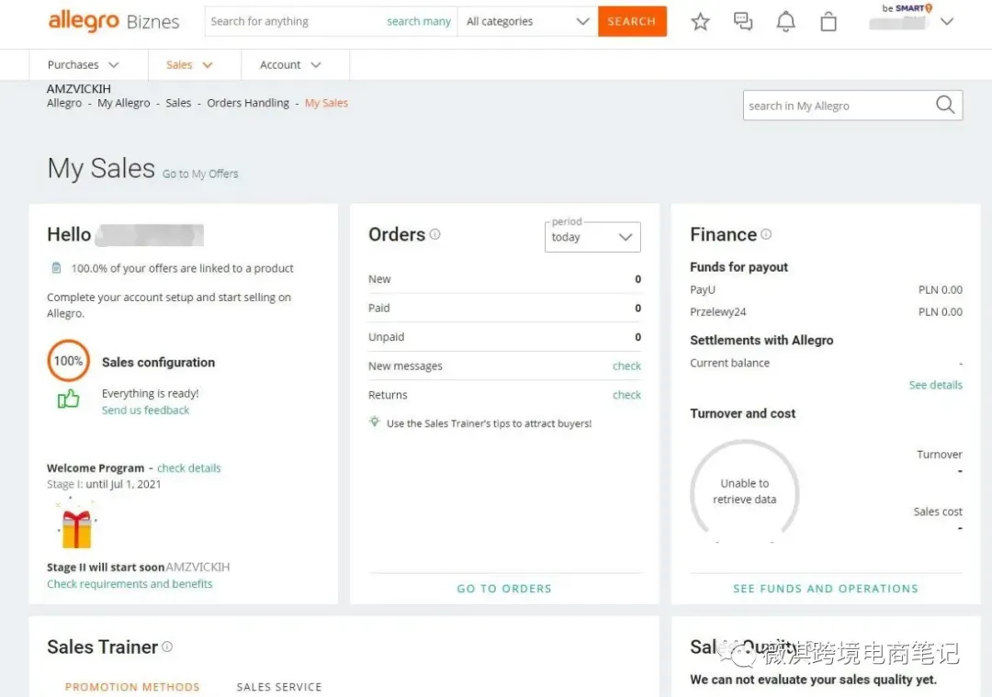Open favorites star icon in header
The width and height of the screenshot is (992, 697).
coord(700,22)
